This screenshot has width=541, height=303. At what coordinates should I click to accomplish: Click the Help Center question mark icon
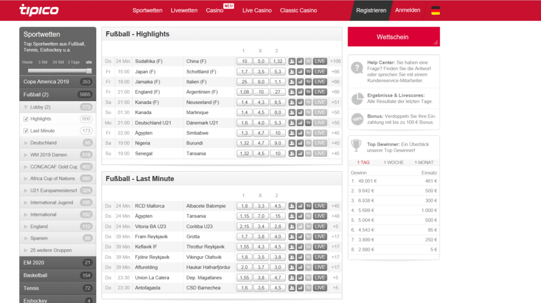[357, 68]
